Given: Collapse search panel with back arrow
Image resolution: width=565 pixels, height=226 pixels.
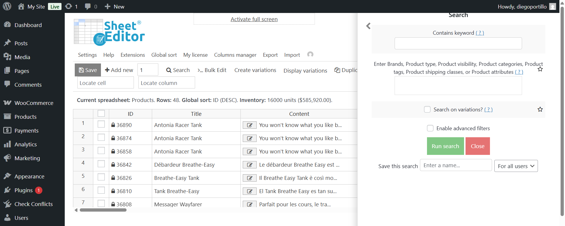Looking at the screenshot, I should tap(368, 26).
